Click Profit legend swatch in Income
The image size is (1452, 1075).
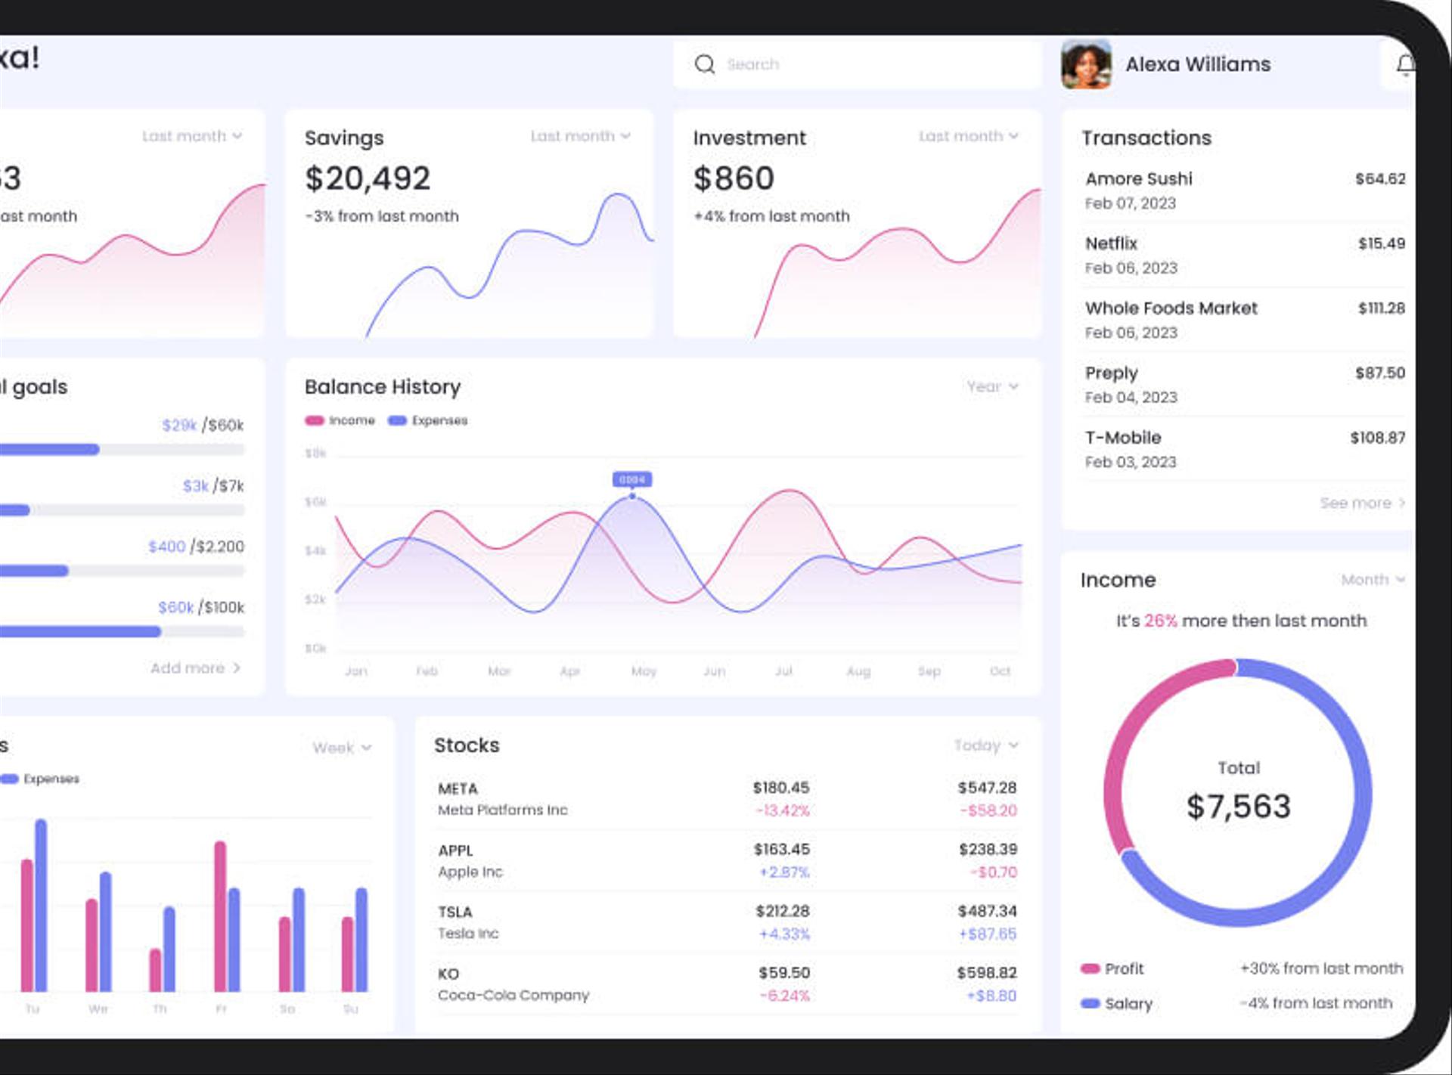[x=1090, y=968]
